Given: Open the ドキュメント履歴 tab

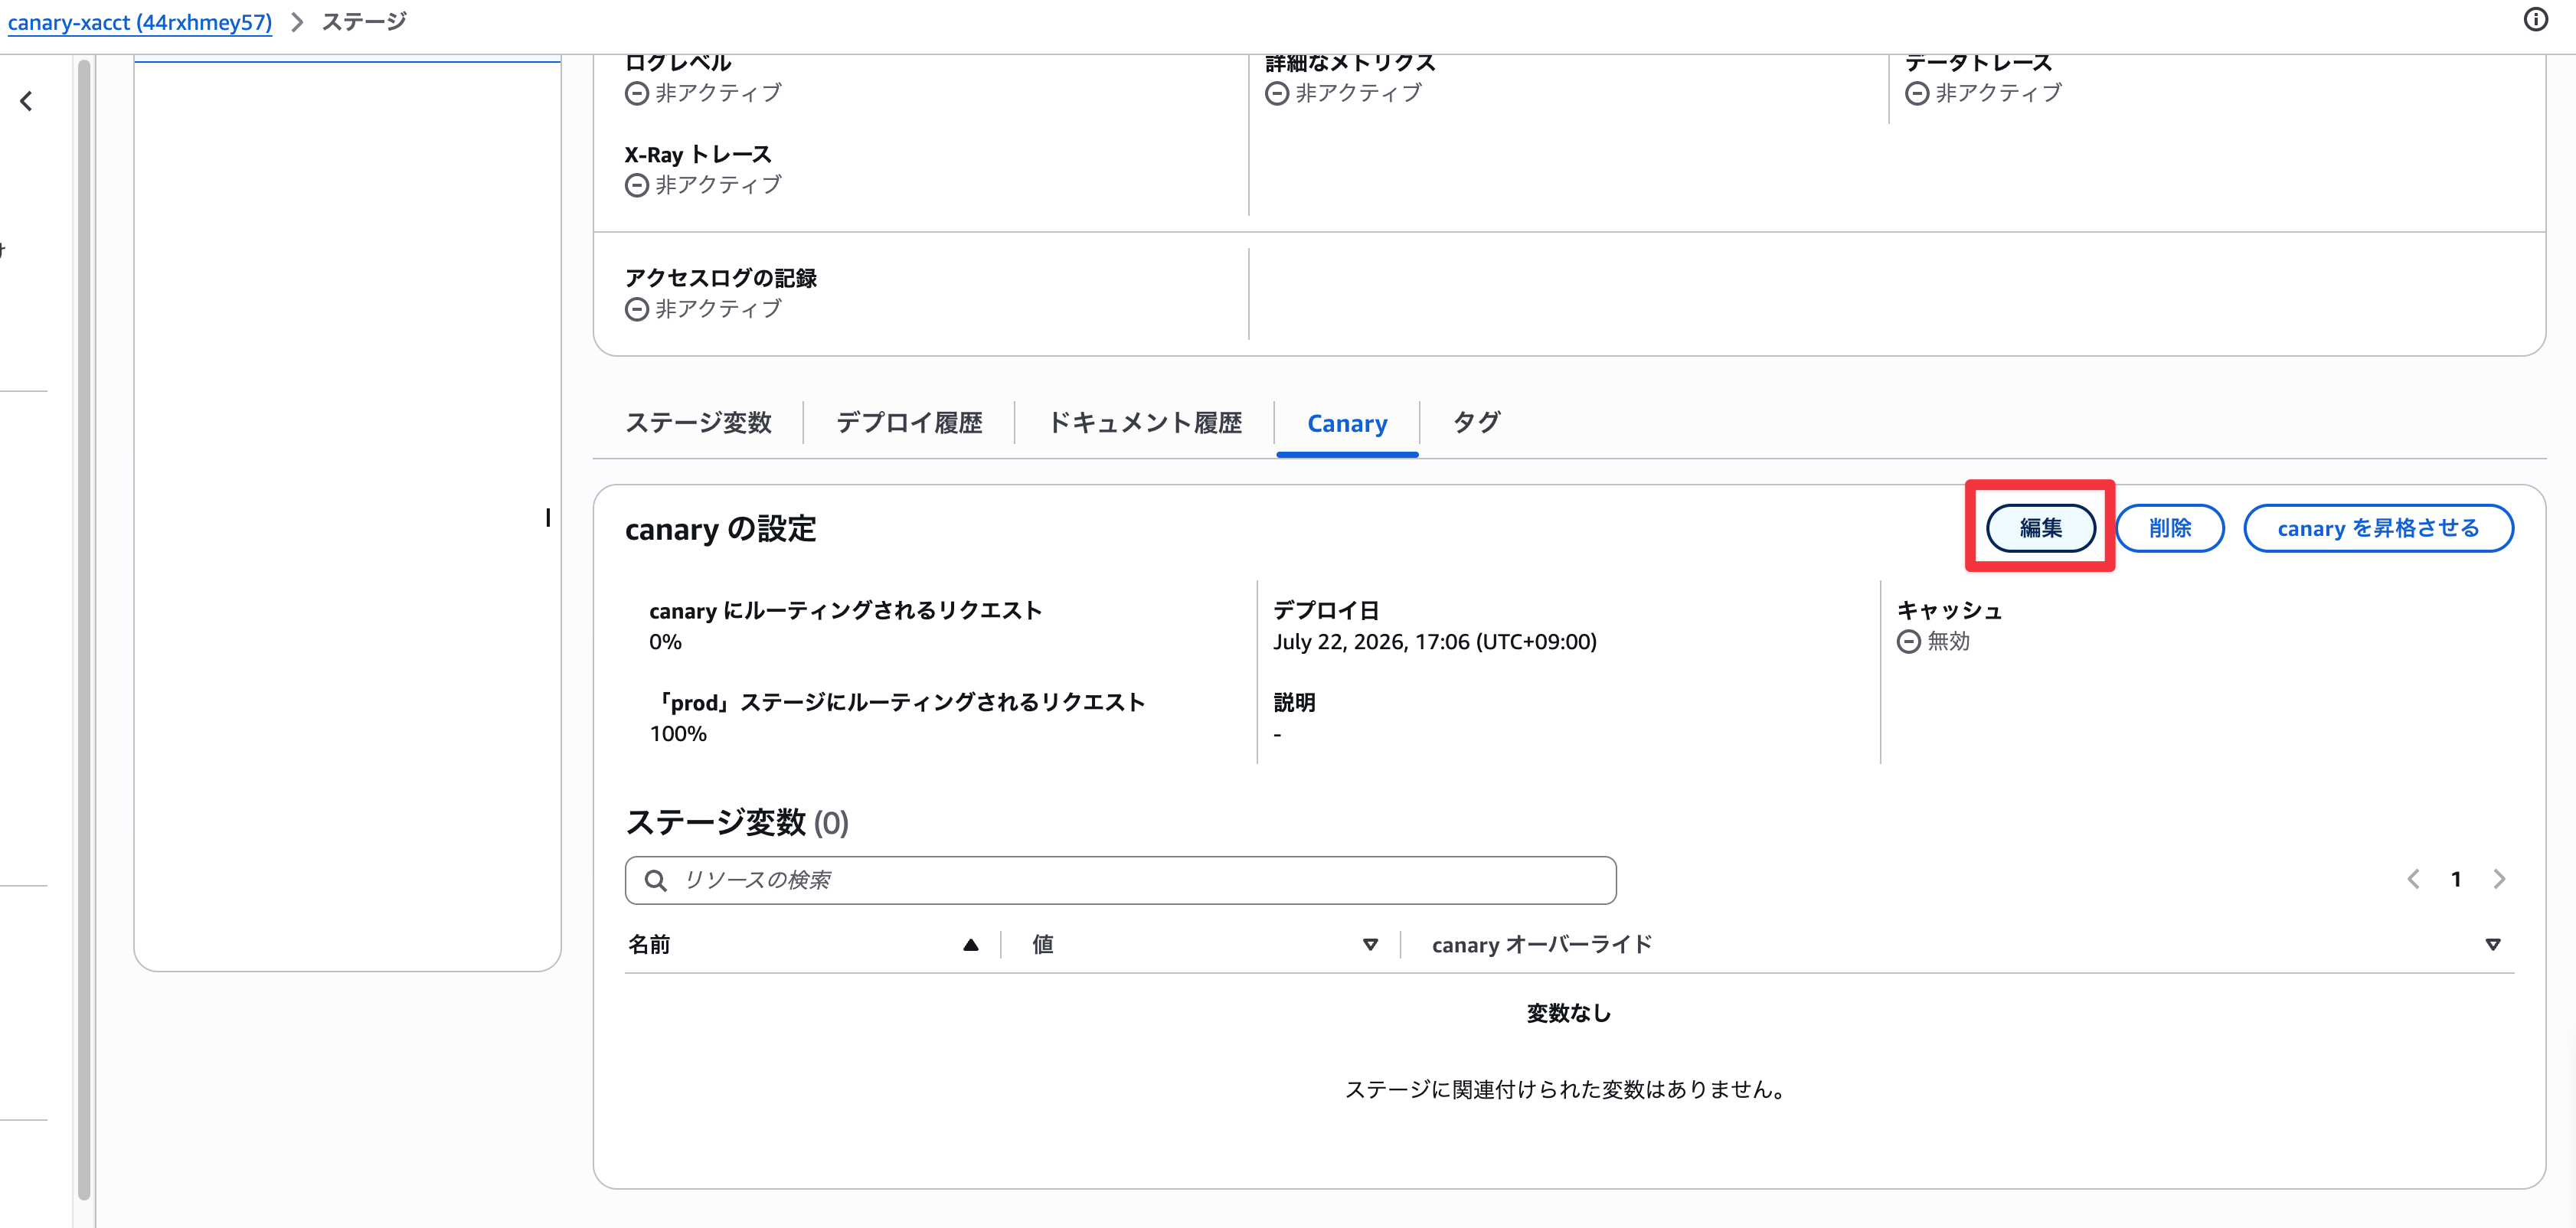Looking at the screenshot, I should (1144, 423).
